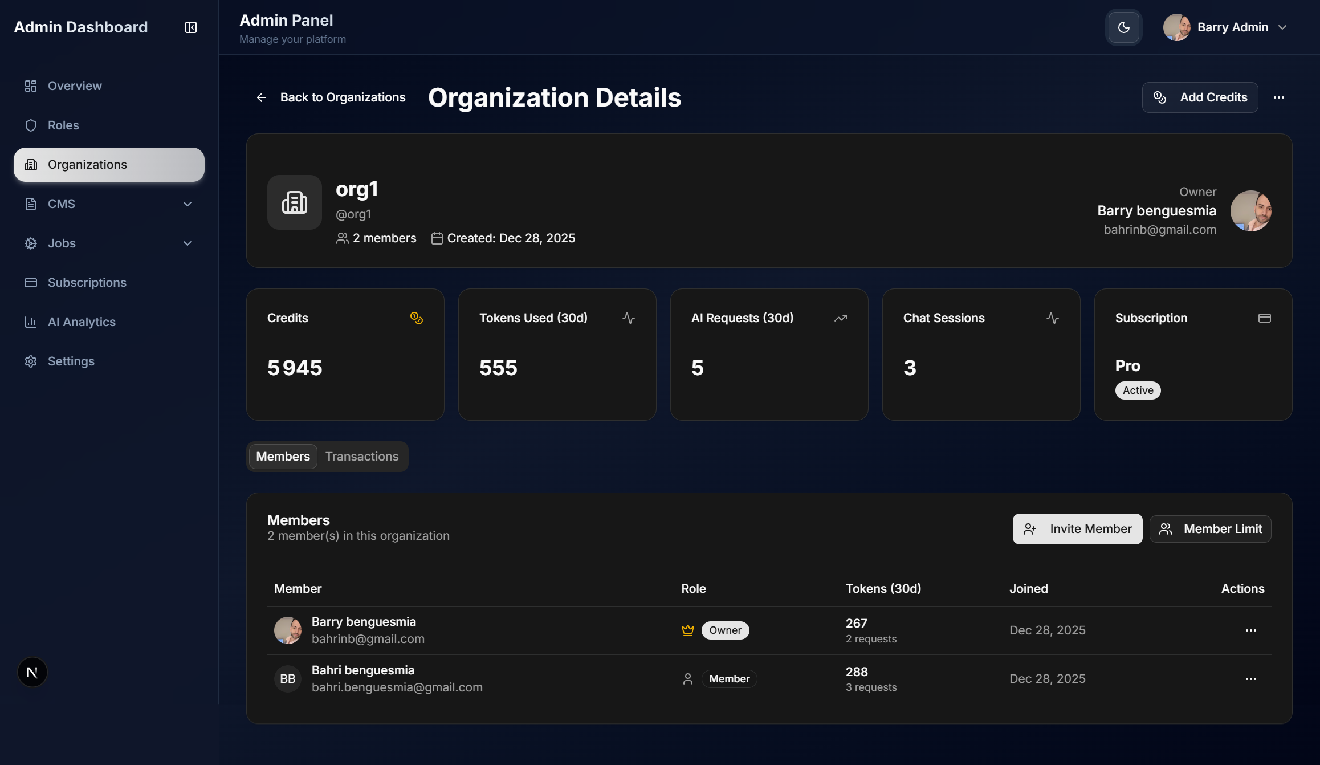
Task: Click the owner email bahrinb@gmail.com in header card
Action: [1160, 230]
